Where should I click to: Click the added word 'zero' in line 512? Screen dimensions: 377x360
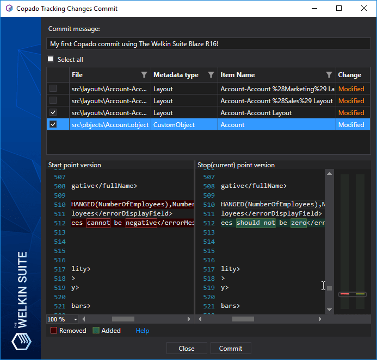point(299,223)
